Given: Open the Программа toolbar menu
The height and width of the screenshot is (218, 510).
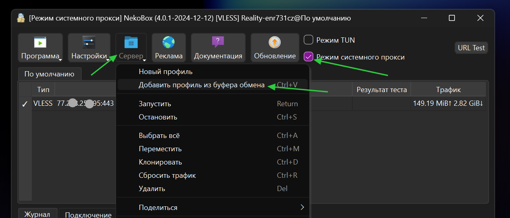Looking at the screenshot, I should click(x=40, y=48).
